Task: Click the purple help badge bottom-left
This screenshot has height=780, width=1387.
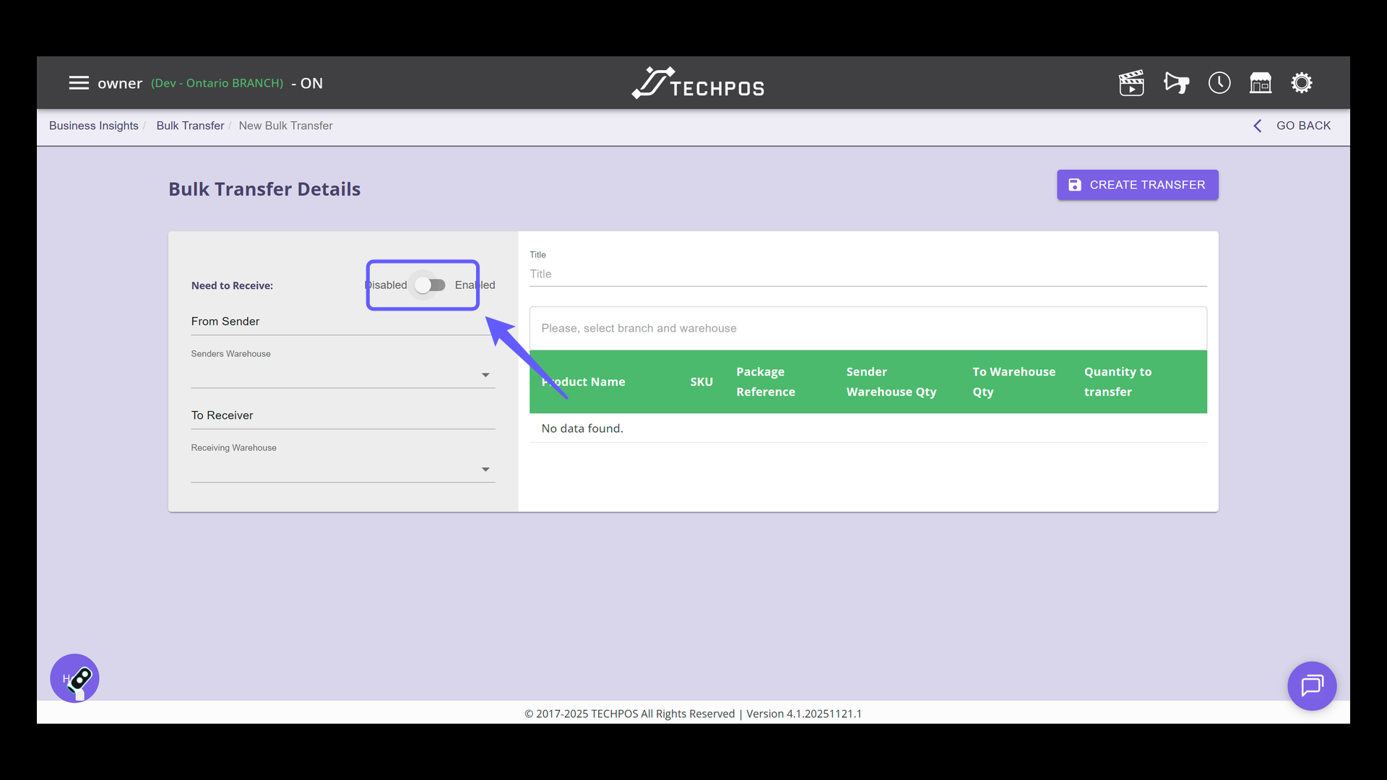Action: point(74,678)
